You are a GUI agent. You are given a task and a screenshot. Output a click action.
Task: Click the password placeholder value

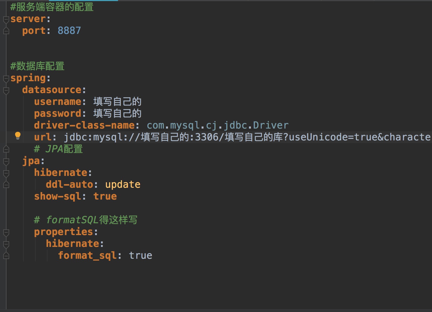(117, 114)
